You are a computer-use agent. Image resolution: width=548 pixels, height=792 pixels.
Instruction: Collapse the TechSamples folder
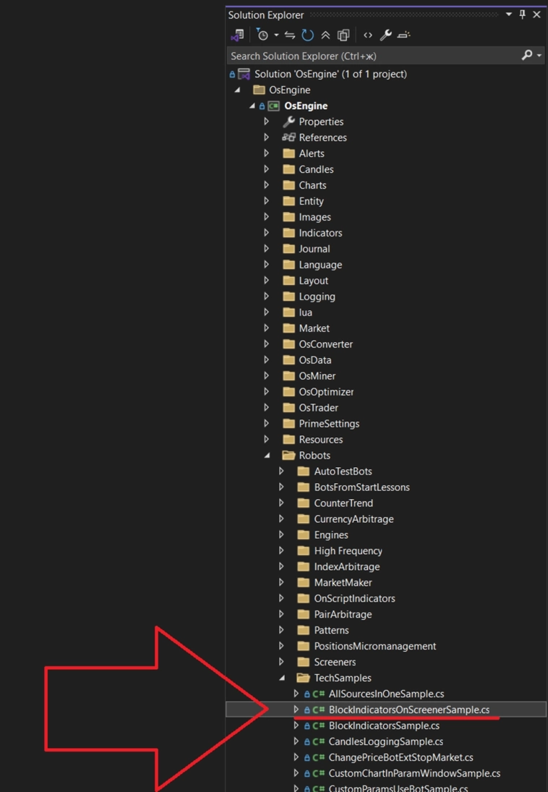pos(282,678)
